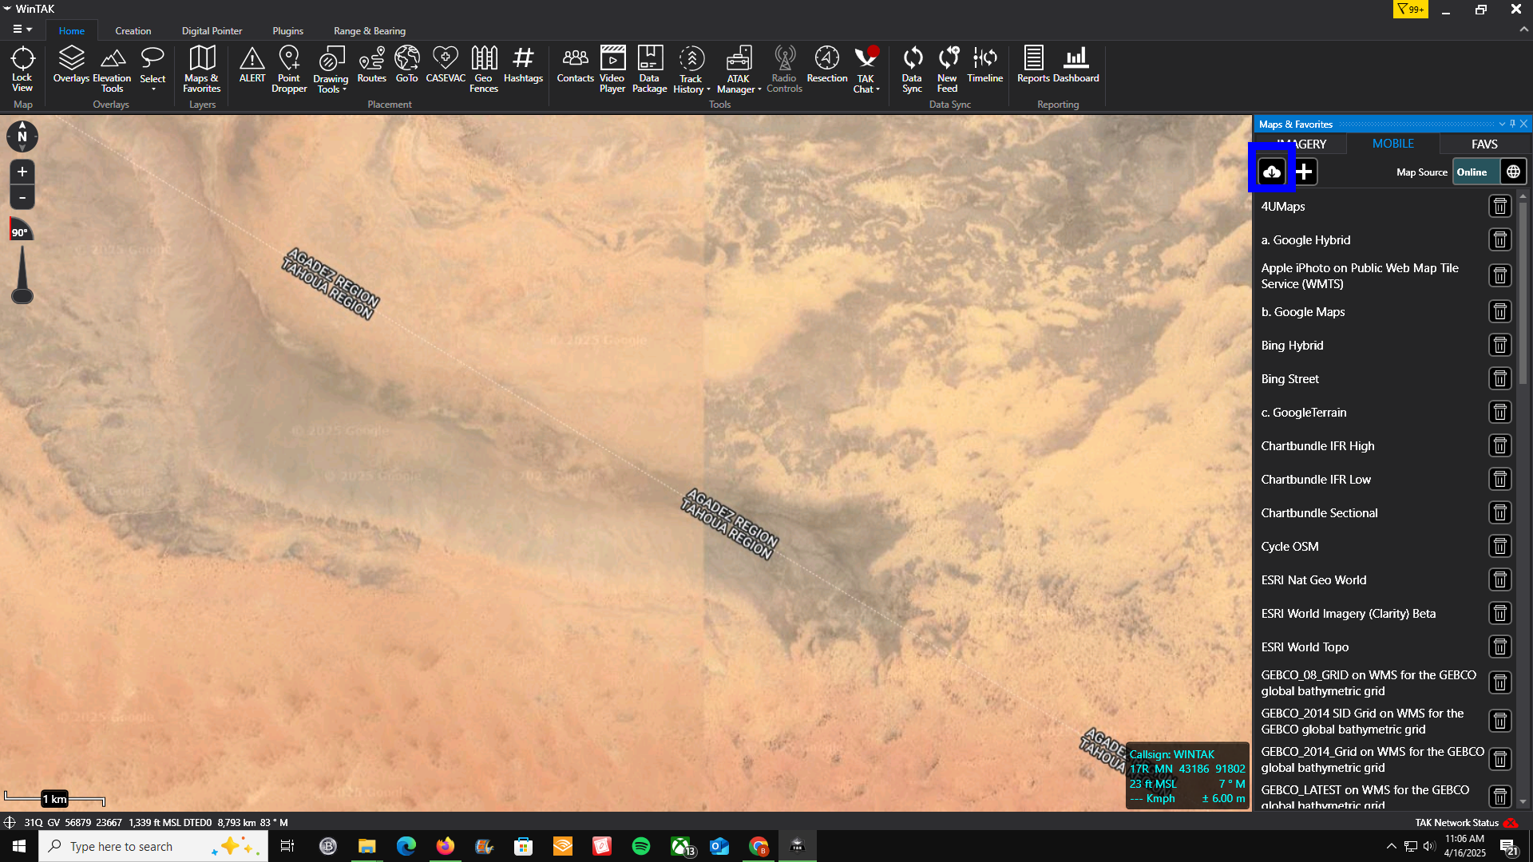
Task: Zoom out with the map minus button
Action: click(x=22, y=198)
